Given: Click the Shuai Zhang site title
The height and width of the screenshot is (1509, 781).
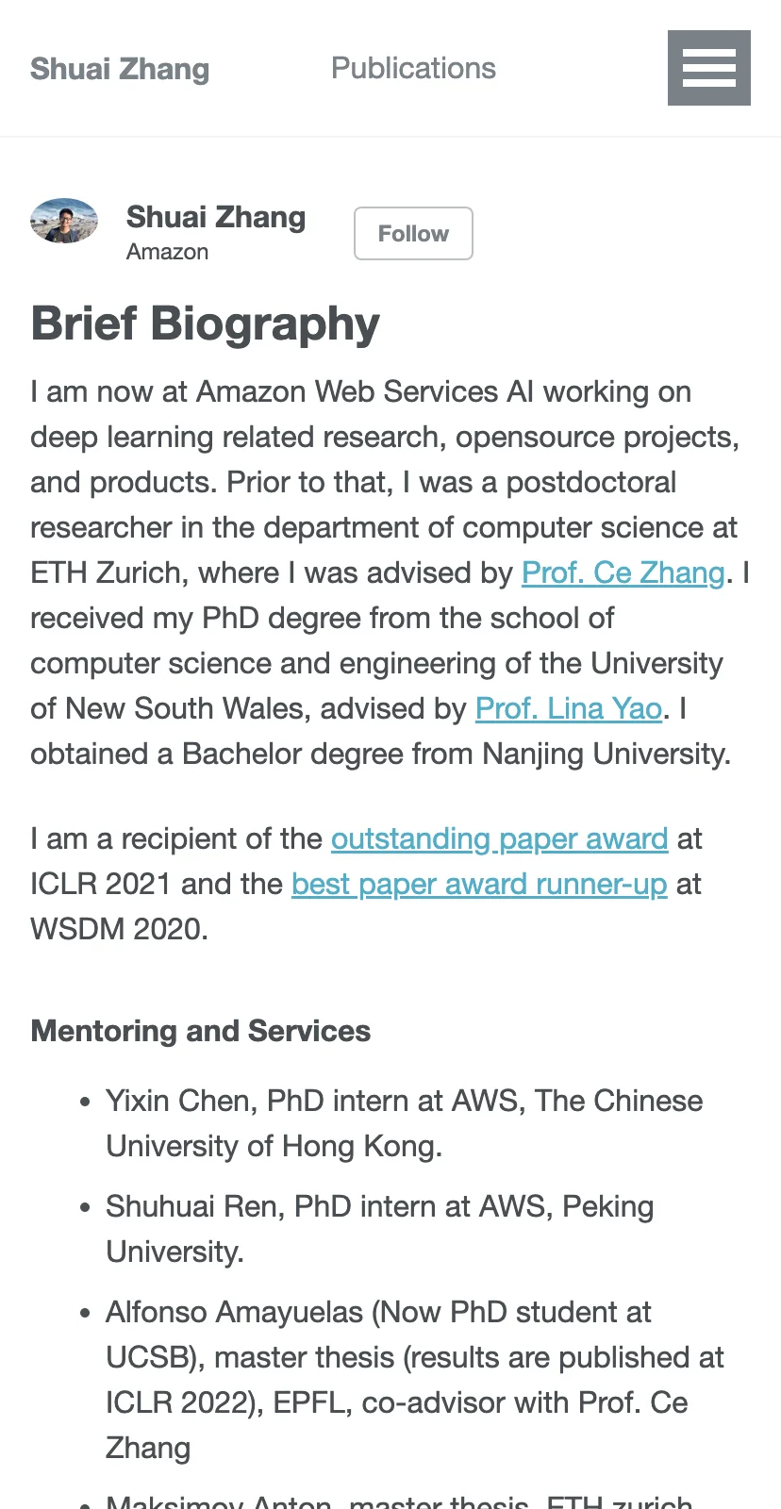Looking at the screenshot, I should click(120, 69).
